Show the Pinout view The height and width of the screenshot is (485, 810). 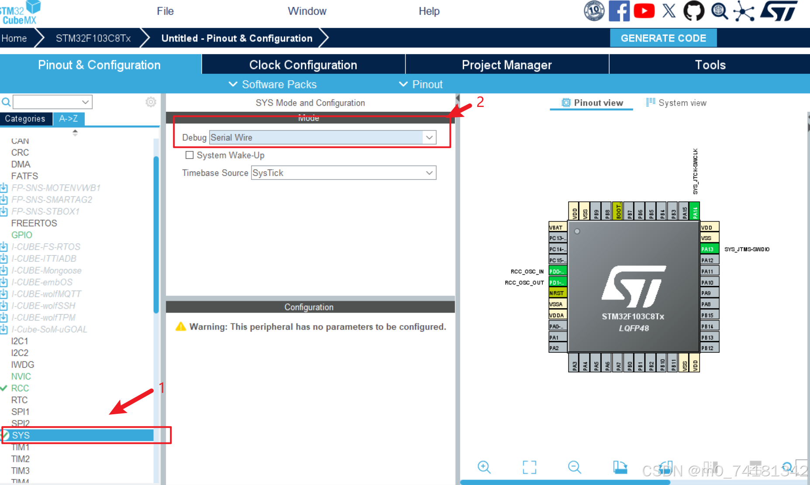(592, 103)
